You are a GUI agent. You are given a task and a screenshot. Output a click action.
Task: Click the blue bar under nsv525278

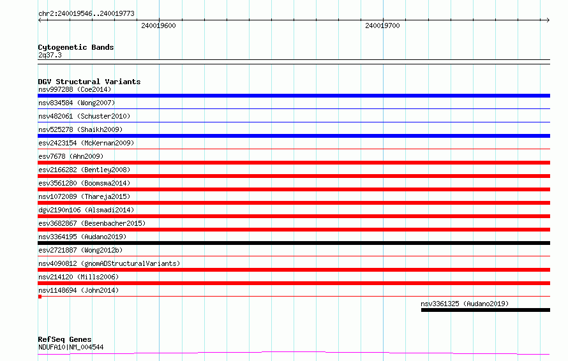(x=294, y=136)
